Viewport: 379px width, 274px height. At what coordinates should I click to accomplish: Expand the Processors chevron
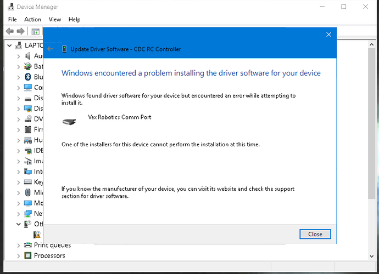coord(19,256)
